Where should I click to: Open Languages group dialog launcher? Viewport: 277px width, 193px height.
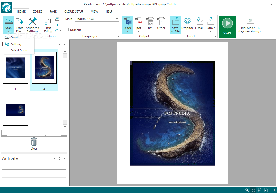tap(118, 36)
